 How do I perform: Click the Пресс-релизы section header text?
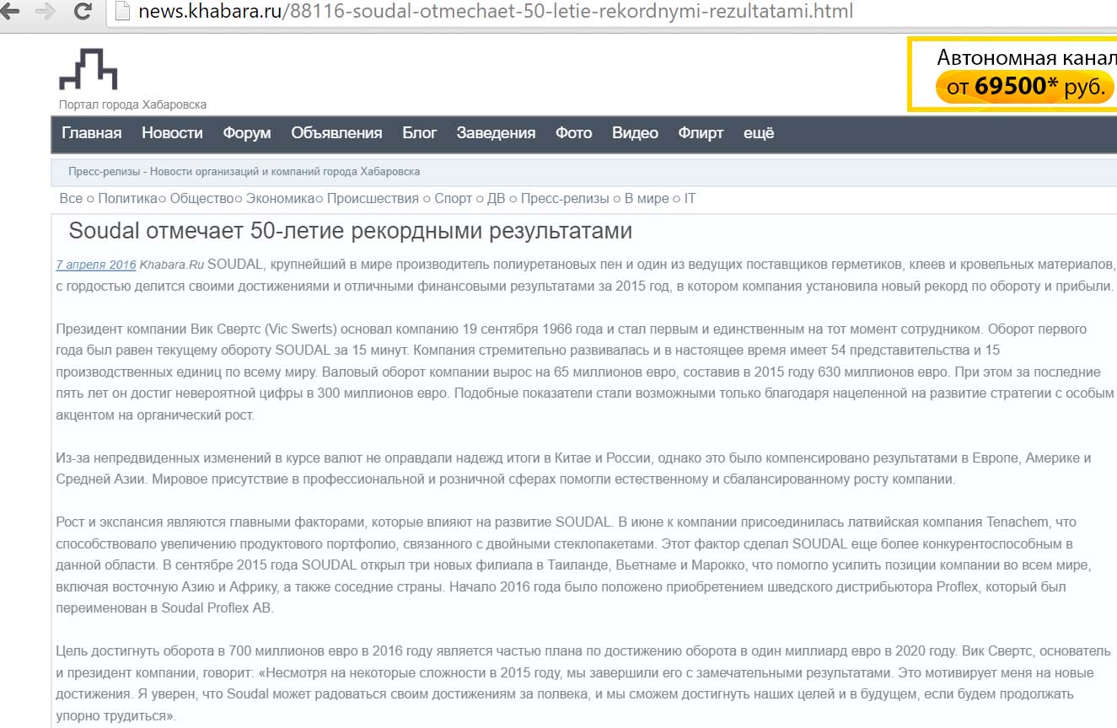[x=244, y=172]
